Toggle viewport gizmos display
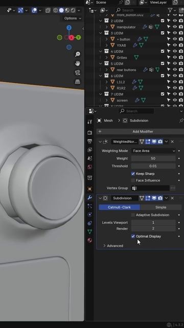Image resolution: width=184 pixels, height=328 pixels. click(20, 10)
